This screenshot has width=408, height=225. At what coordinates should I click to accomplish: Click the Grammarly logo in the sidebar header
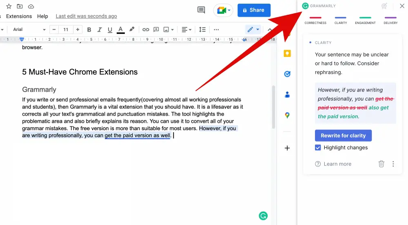[305, 6]
